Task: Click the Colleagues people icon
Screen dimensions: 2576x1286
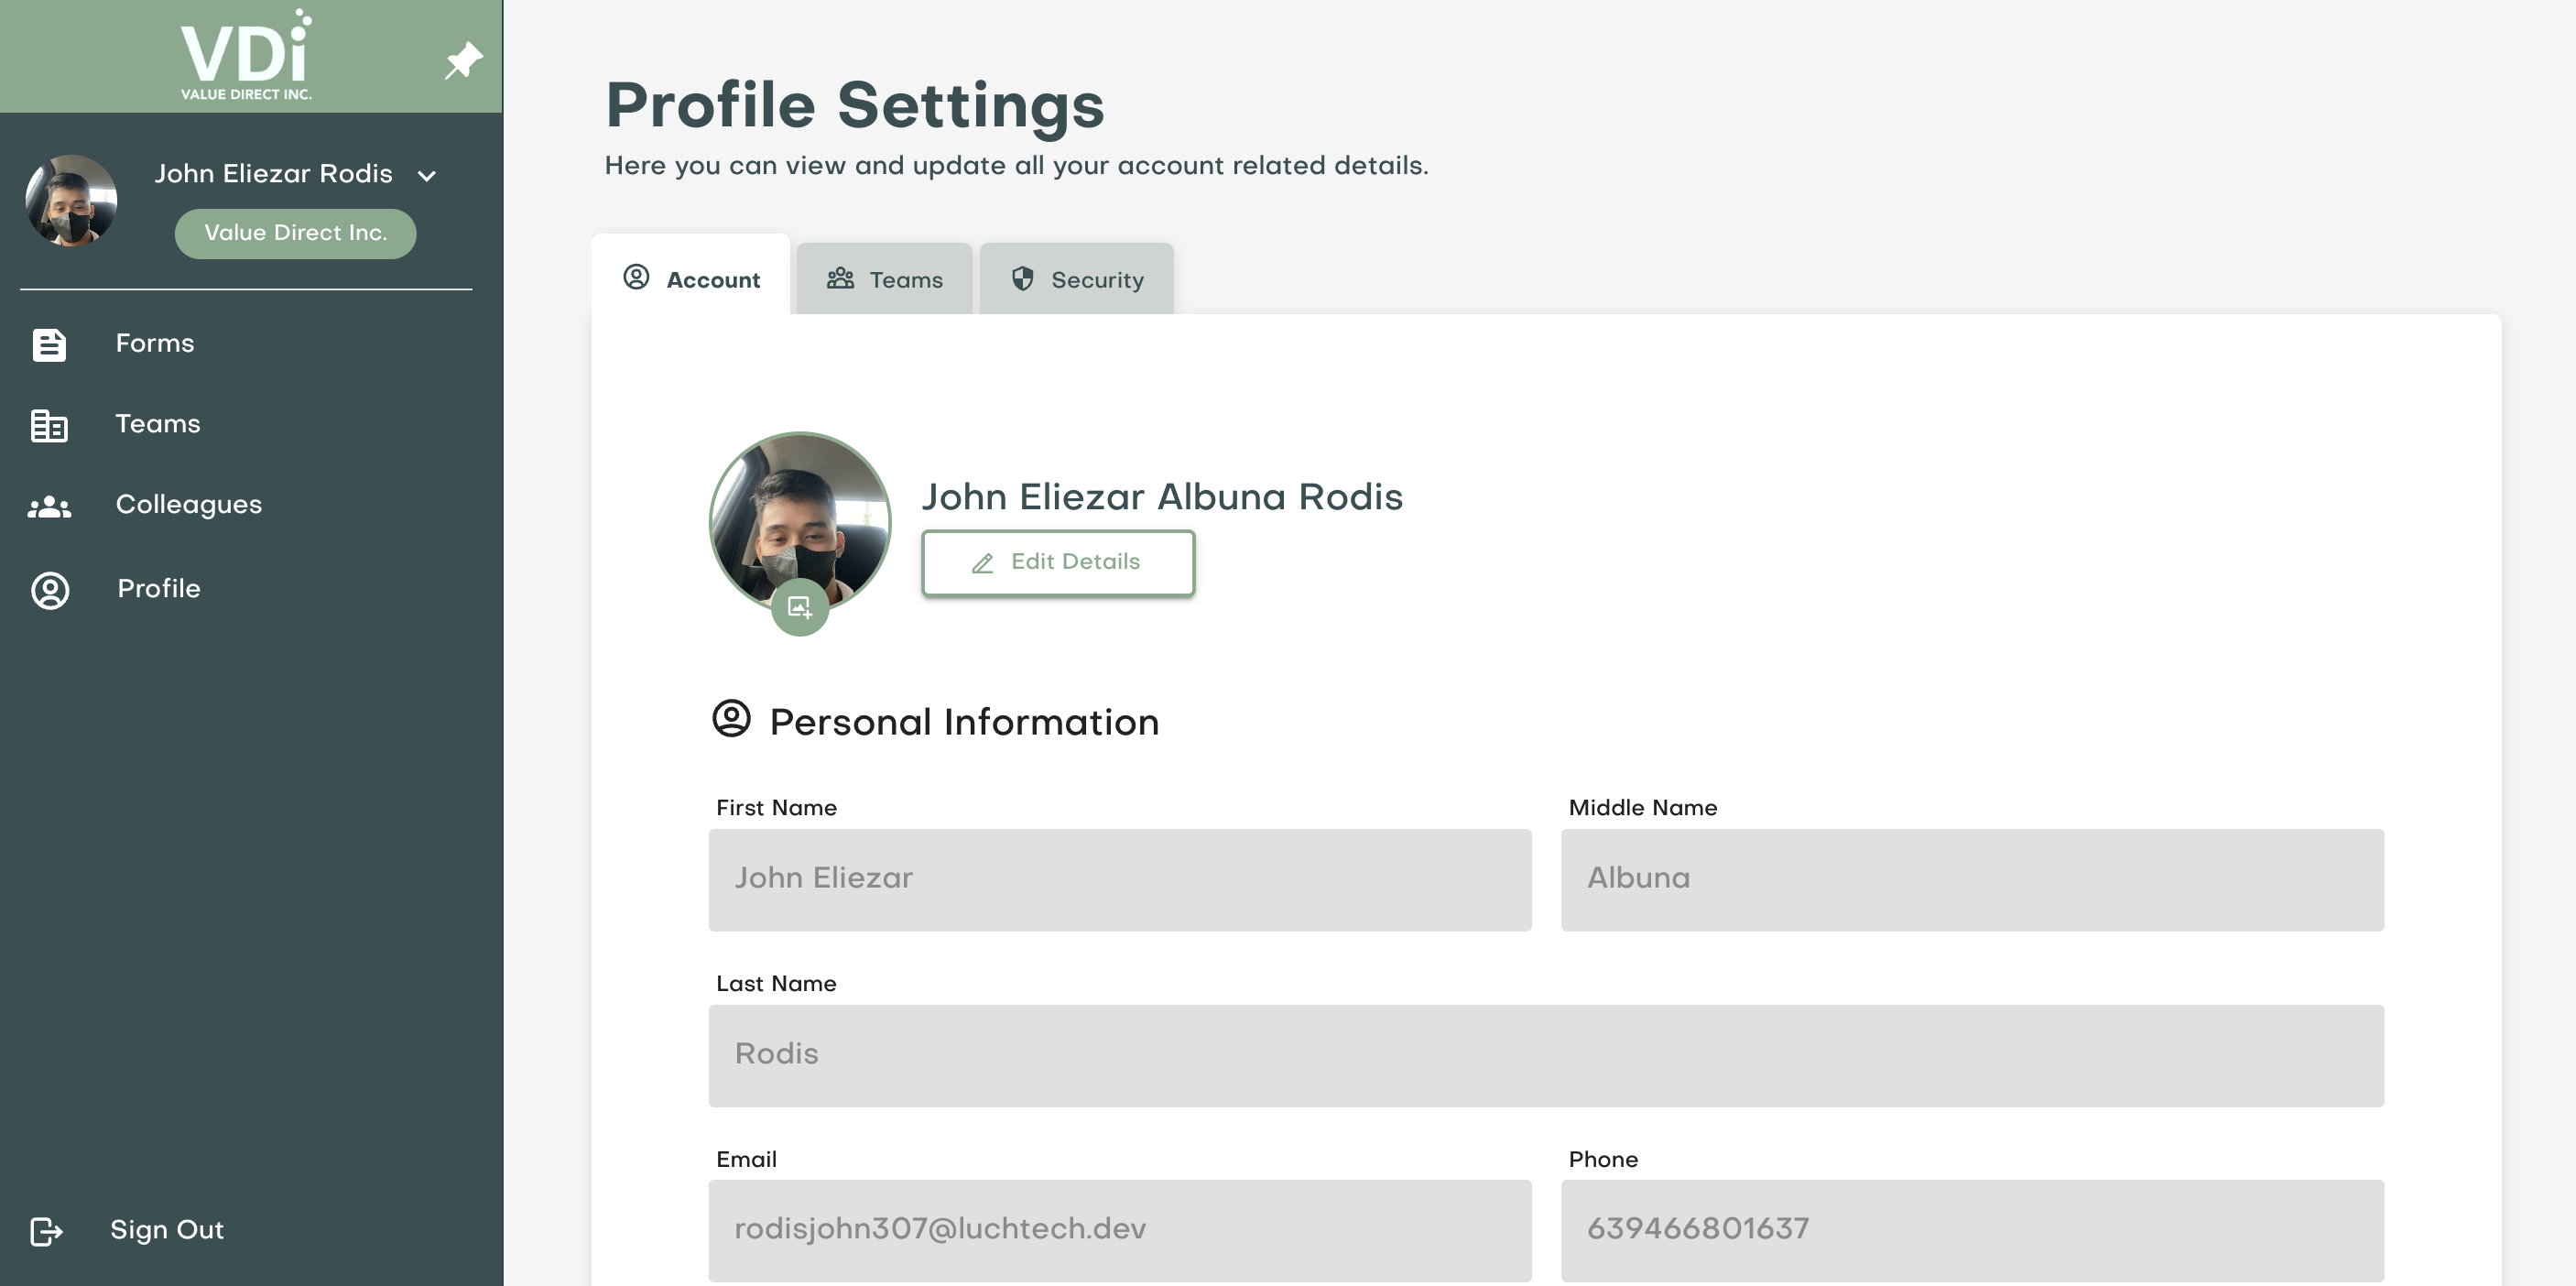Action: [x=50, y=505]
